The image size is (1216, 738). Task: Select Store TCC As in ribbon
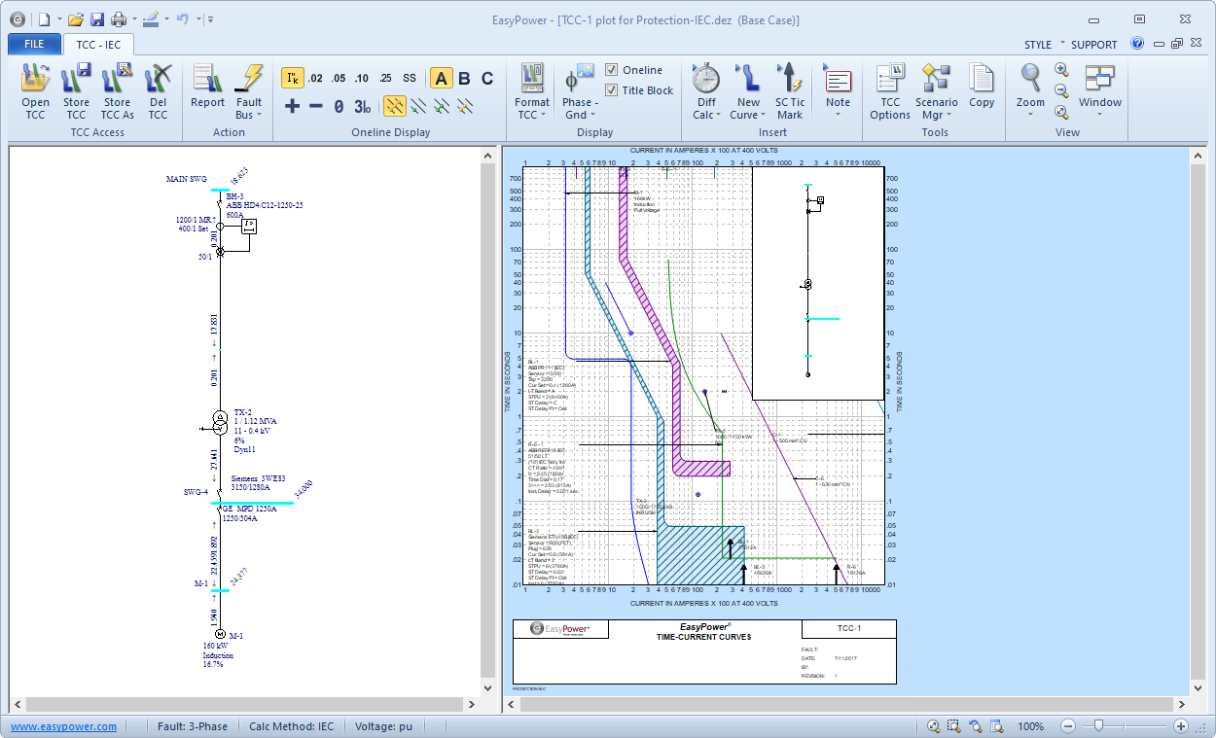[x=117, y=91]
